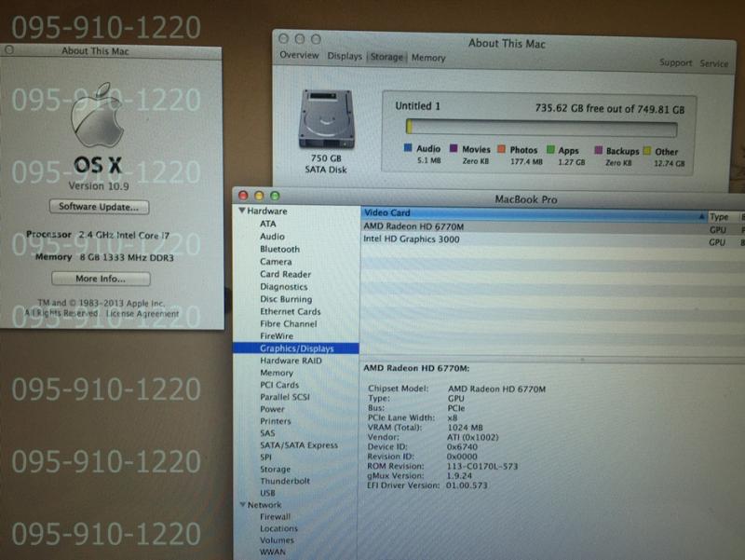Select the highlighted Graphics/Displays item
This screenshot has width=745, height=560.
point(295,348)
